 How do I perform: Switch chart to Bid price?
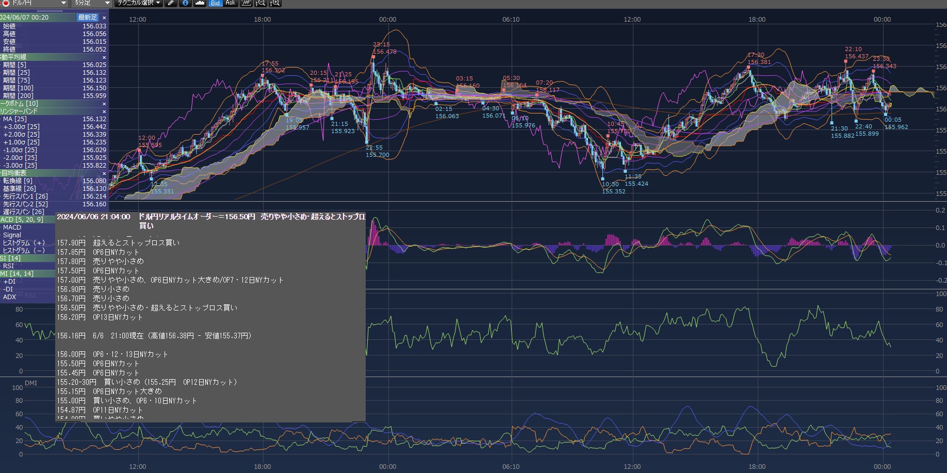(215, 3)
